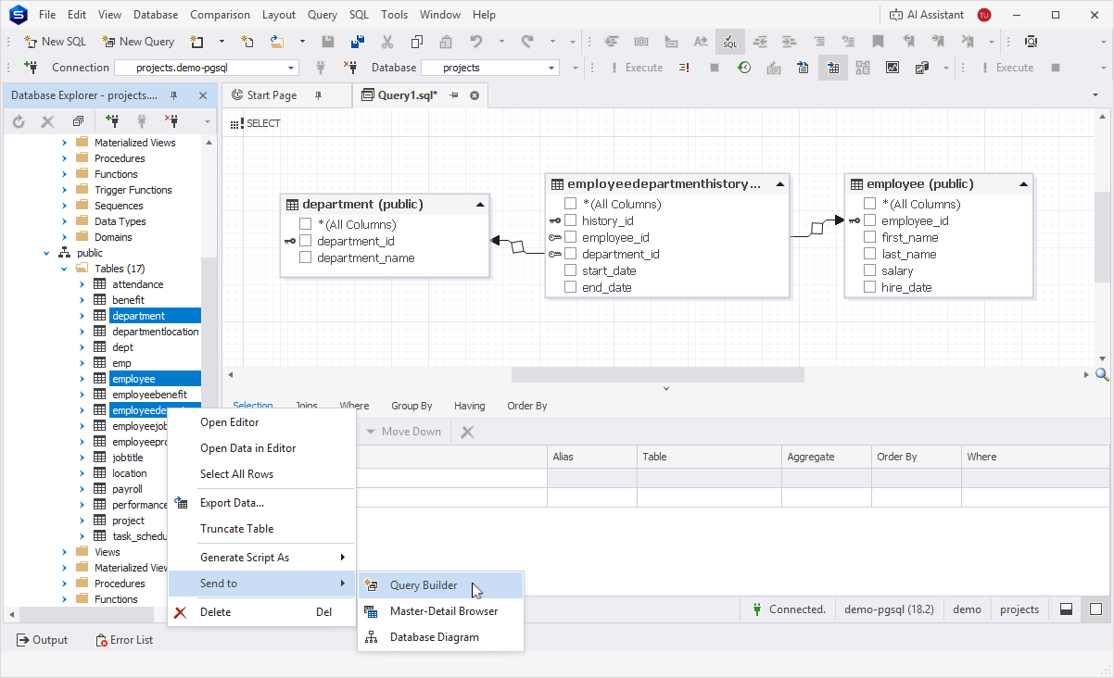Click the bookmark flag icon
Image resolution: width=1114 pixels, height=678 pixels.
(878, 42)
